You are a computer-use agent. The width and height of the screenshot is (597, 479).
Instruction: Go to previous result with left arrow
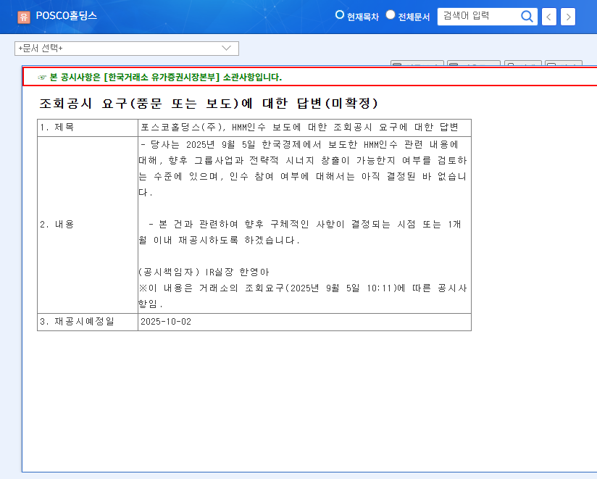click(x=548, y=17)
